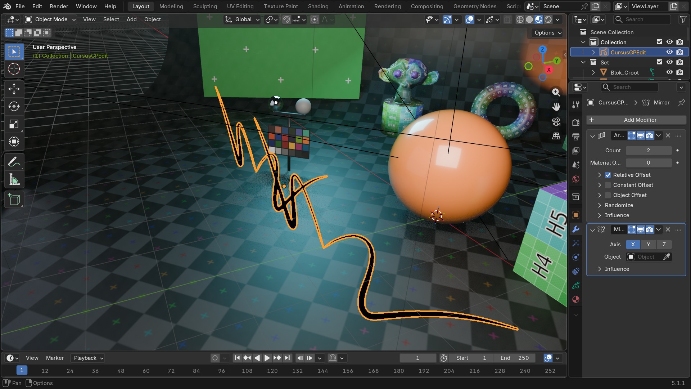This screenshot has width=691, height=389.
Task: Enable Object Offset checkbox
Action: 608,195
